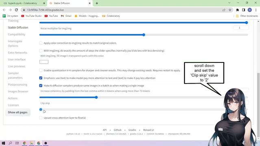Screen dimensions: 260x146
Task: Open the YouTube Studio bookmark
Action: (31, 16)
